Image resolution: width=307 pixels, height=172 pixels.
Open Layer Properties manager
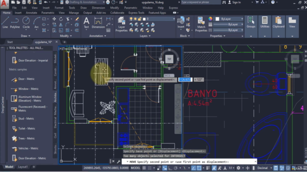tap(121, 24)
